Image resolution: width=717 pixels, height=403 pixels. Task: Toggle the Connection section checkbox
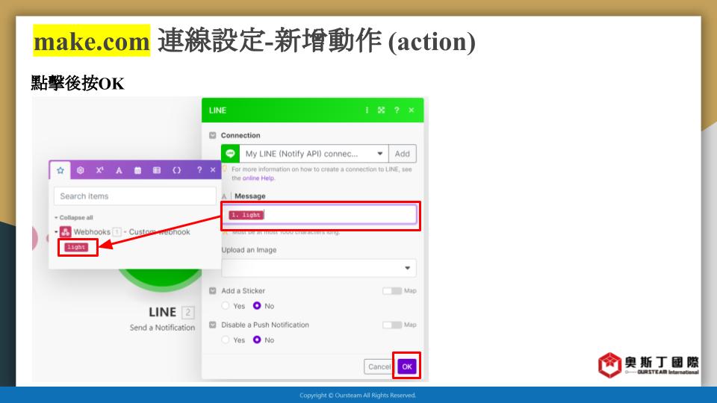(x=213, y=135)
